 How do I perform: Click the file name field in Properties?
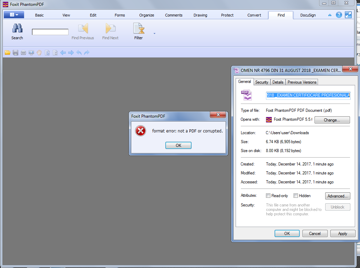[x=308, y=95]
